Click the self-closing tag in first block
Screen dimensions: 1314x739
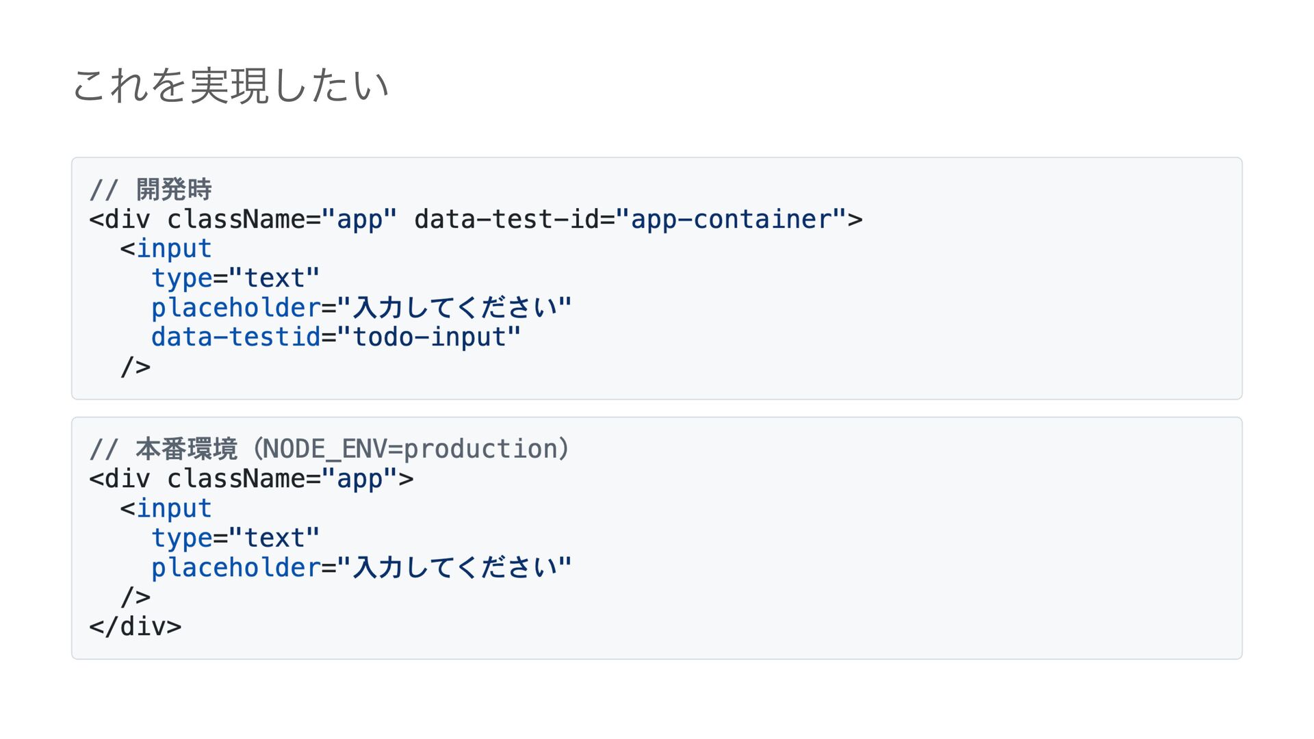[x=136, y=367]
